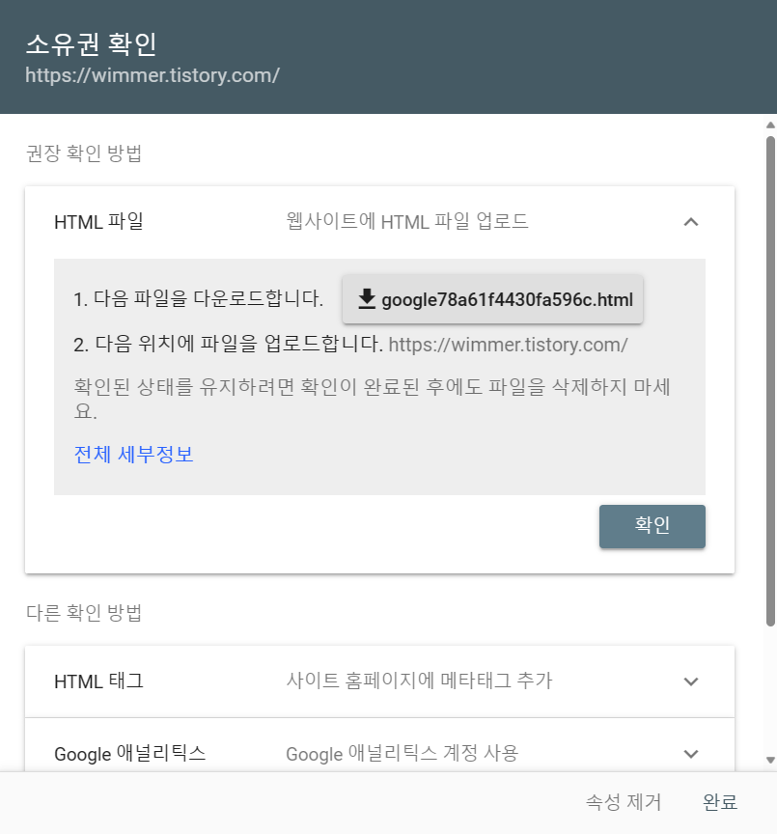Click the header URL https://wimmer.tistory.com/
The image size is (777, 834).
(x=153, y=75)
